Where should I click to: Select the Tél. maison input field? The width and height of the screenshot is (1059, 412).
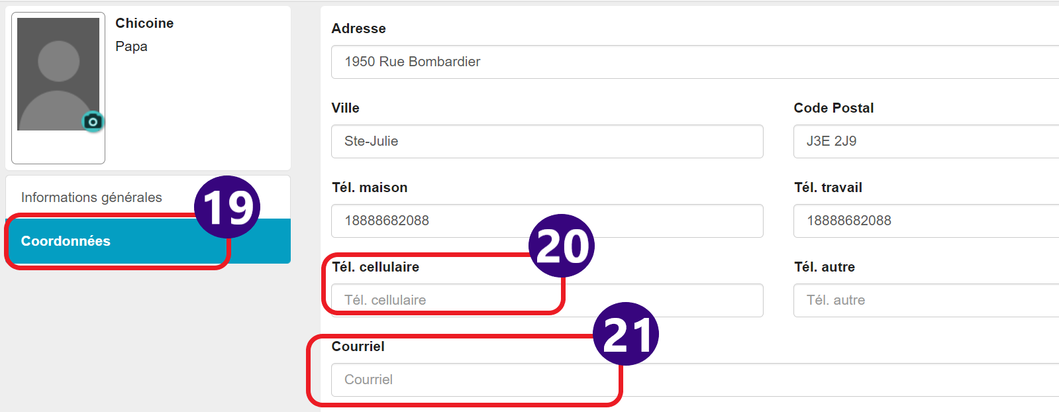click(x=547, y=221)
